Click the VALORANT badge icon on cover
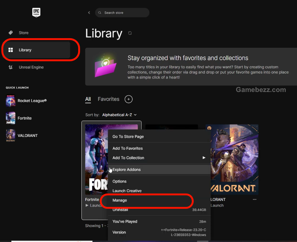The width and height of the screenshot is (297, 242). tap(209, 128)
